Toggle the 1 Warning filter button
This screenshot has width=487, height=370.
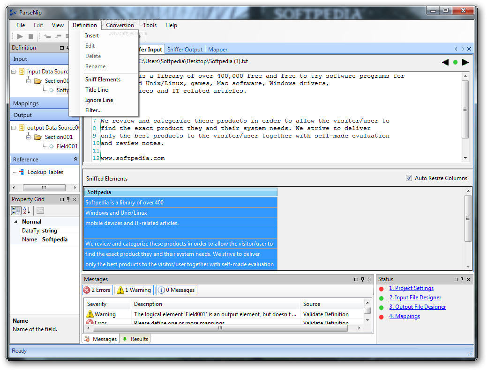click(135, 290)
